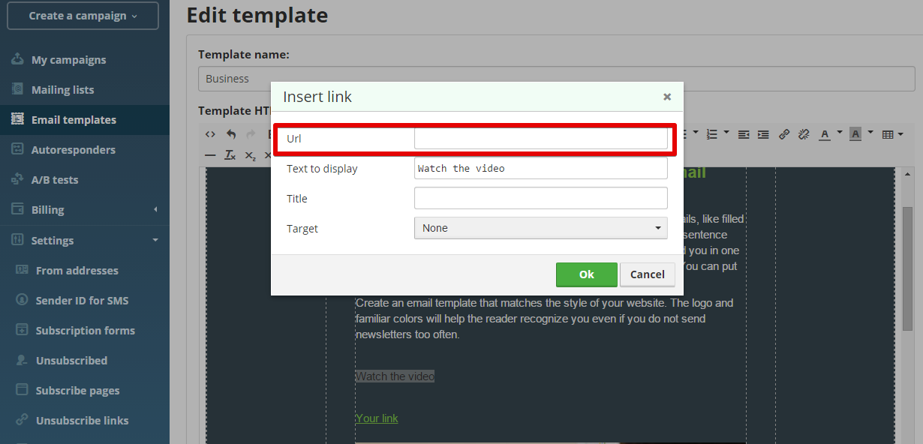Click the redo arrow in the toolbar
Screen dimensions: 923x444
point(251,134)
